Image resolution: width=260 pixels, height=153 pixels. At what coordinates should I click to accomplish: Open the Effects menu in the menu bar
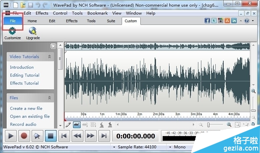click(x=42, y=13)
